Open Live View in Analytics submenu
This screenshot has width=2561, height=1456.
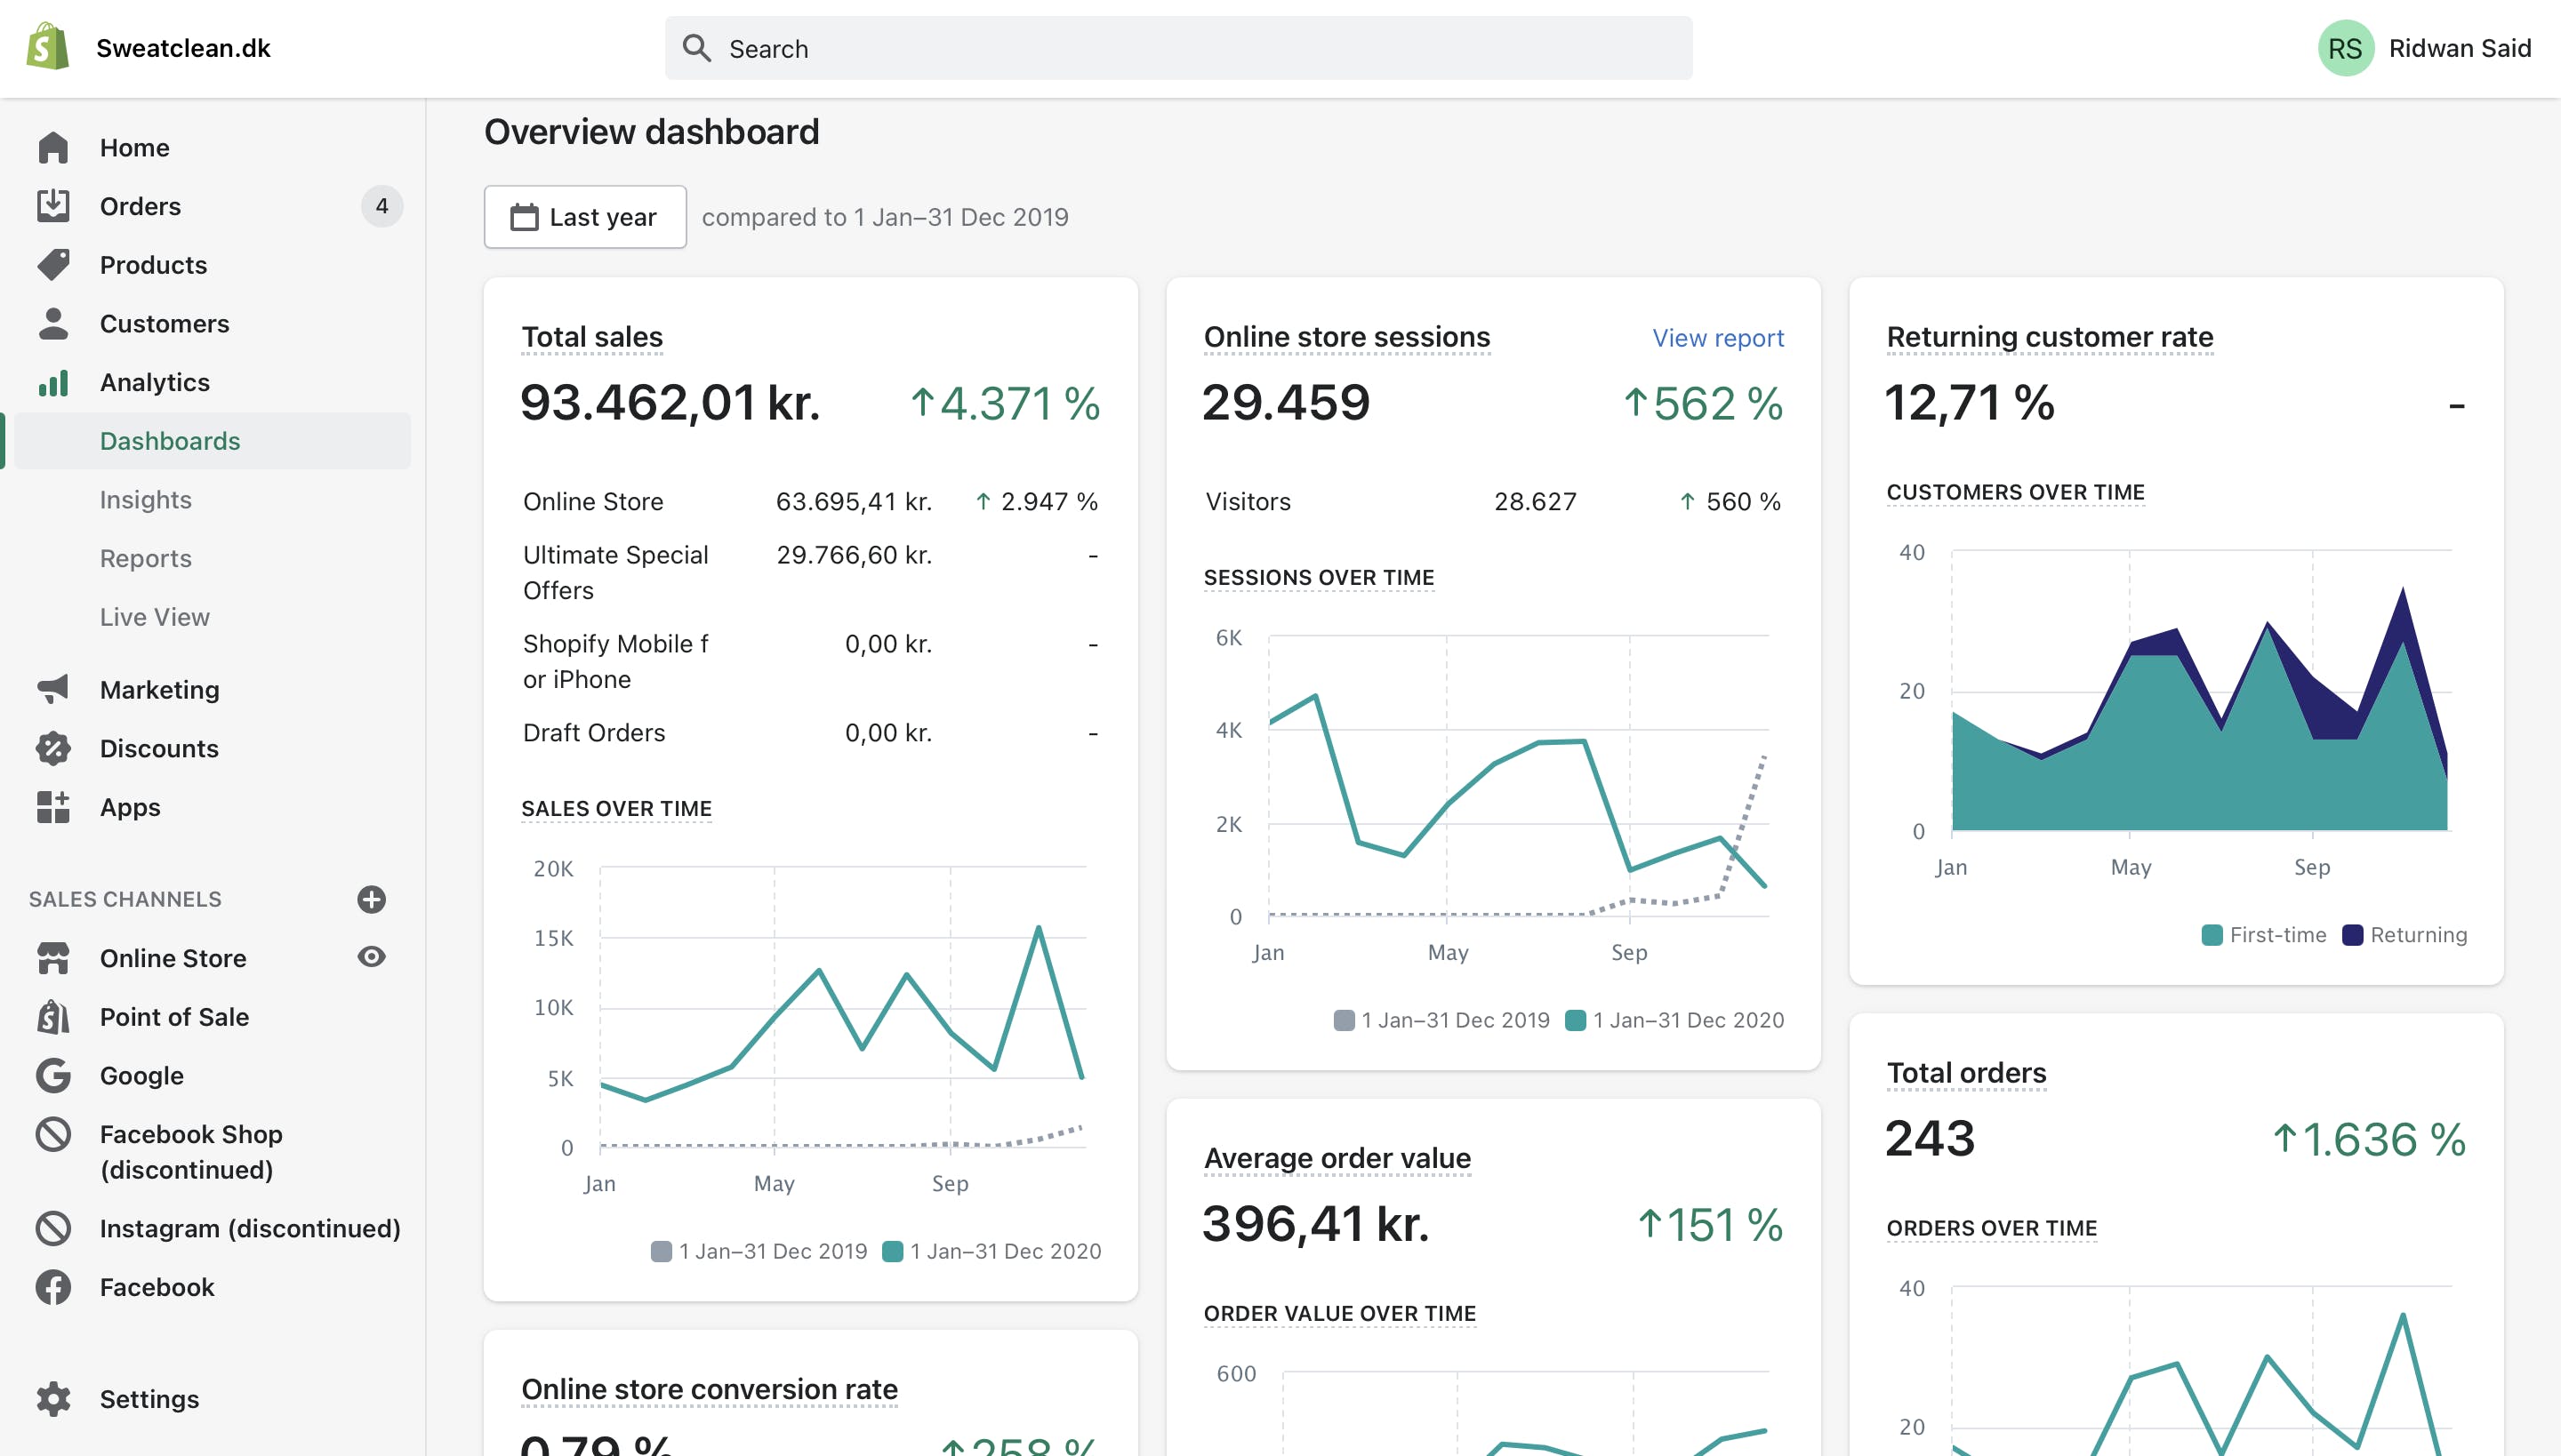coord(155,617)
